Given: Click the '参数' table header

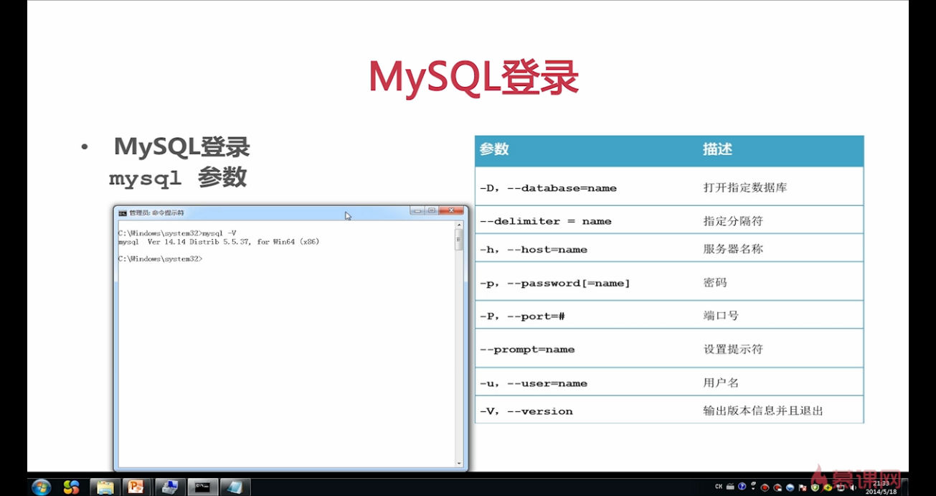Looking at the screenshot, I should (x=494, y=149).
